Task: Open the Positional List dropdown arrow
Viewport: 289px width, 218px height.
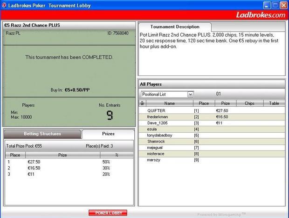Action: [x=190, y=95]
